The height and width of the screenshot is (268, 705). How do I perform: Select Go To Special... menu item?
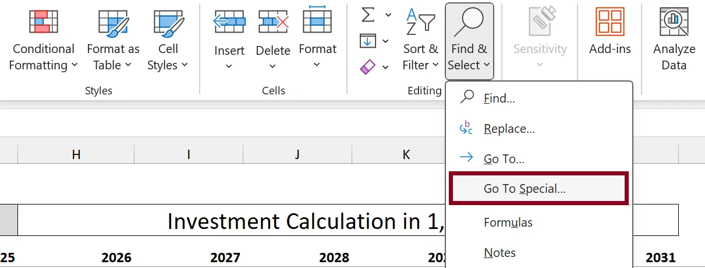click(x=539, y=188)
